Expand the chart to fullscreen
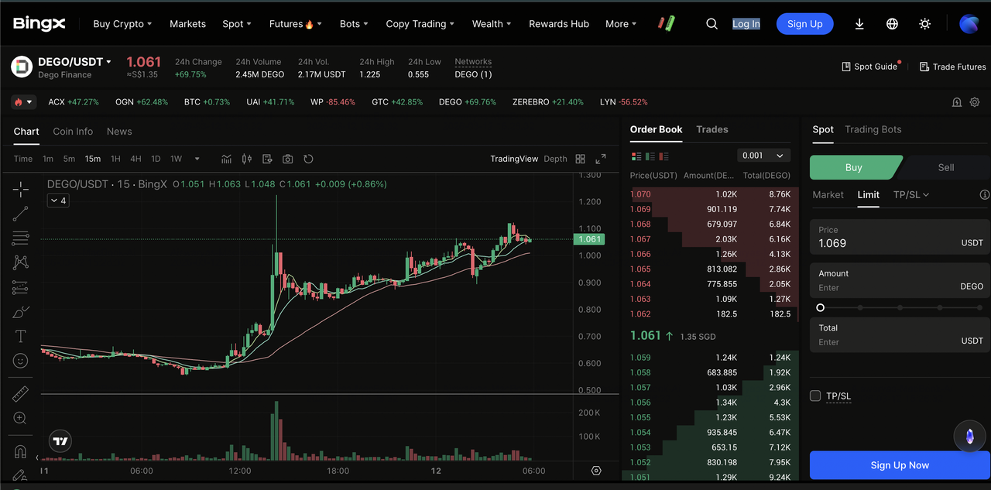This screenshot has height=490, width=991. pos(601,159)
